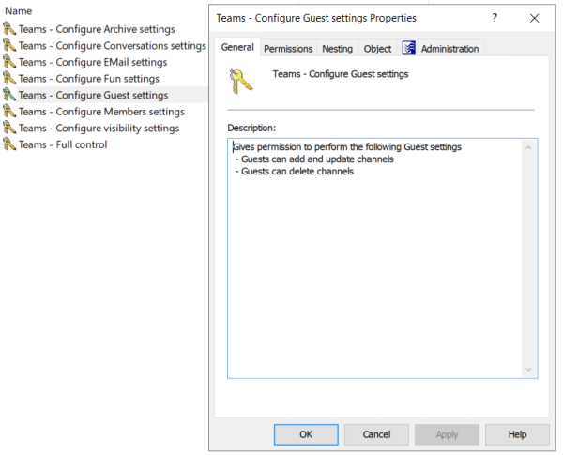Select the Object tab
This screenshot has height=455, width=563.
[377, 49]
